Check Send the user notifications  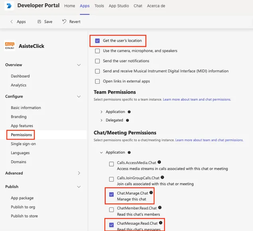point(98,61)
